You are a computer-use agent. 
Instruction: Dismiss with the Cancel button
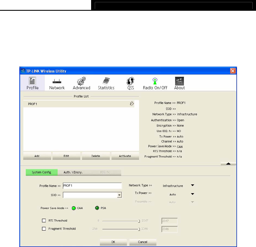pyautogui.click(x=142, y=242)
